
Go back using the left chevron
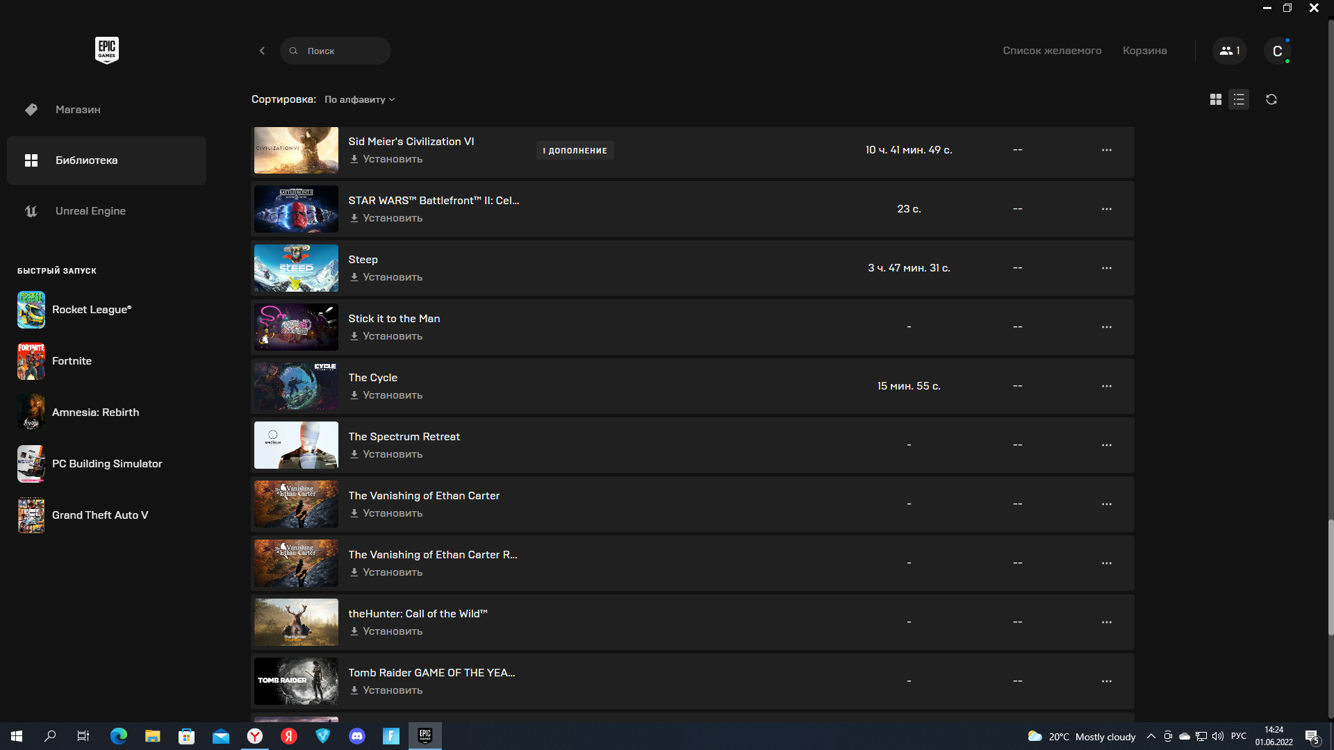click(262, 51)
